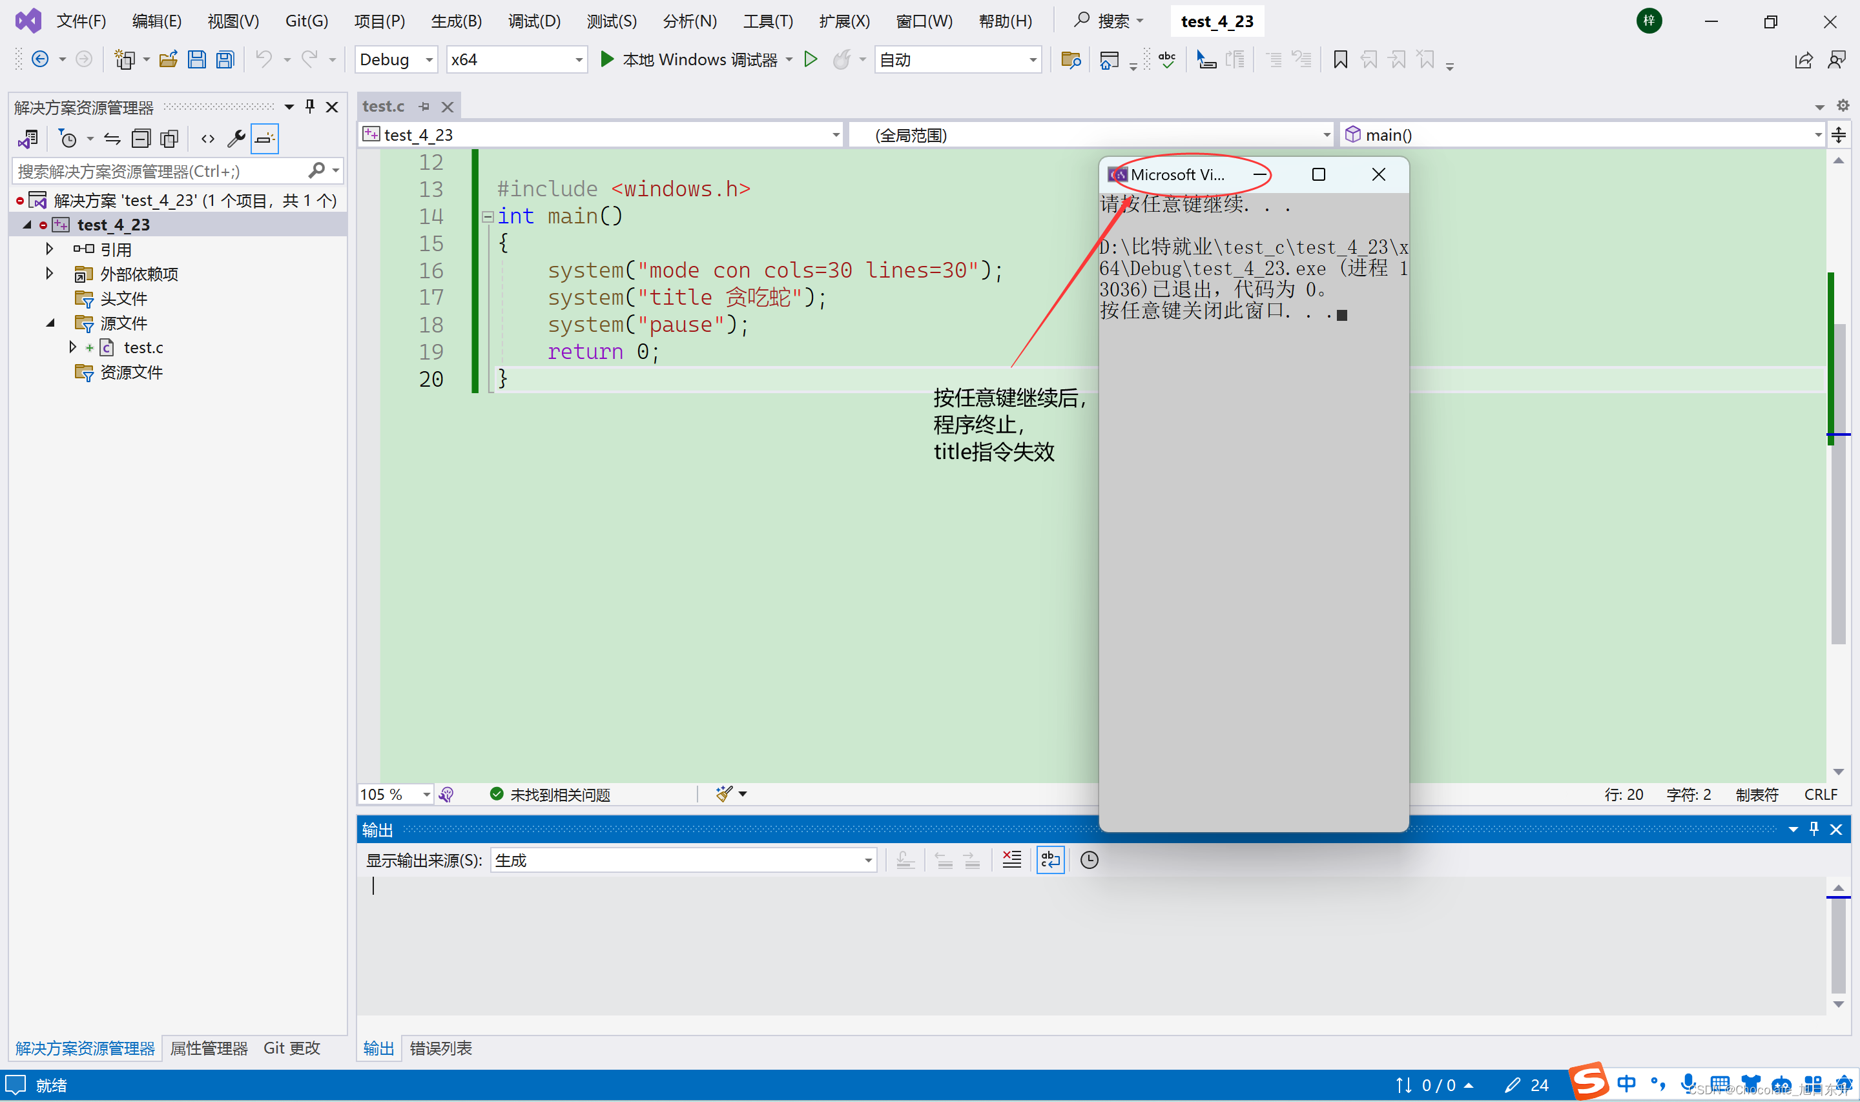Image resolution: width=1860 pixels, height=1102 pixels.
Task: Click the editor vertical scrollbar thumb
Action: click(x=1839, y=483)
